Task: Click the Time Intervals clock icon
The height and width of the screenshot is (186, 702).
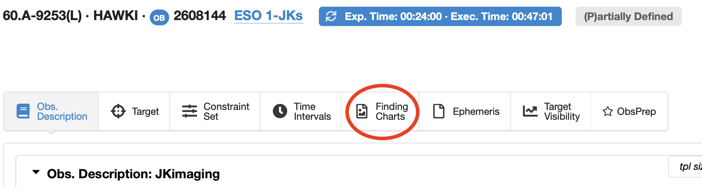Action: pyautogui.click(x=280, y=111)
